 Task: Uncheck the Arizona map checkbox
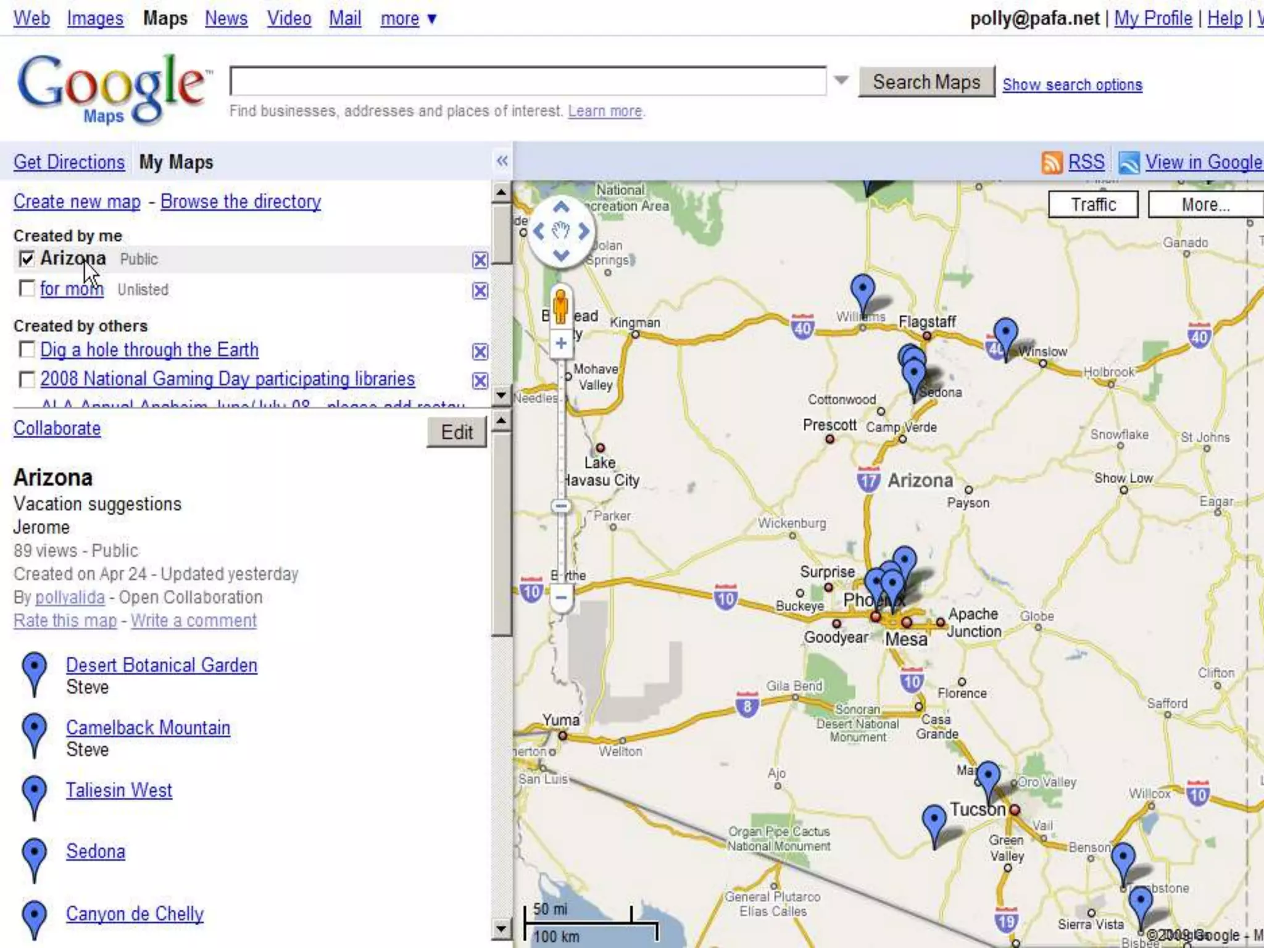point(27,259)
